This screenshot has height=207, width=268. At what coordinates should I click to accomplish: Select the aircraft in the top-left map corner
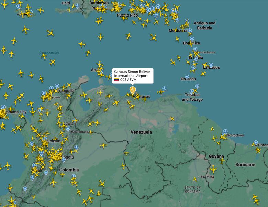tap(4, 4)
